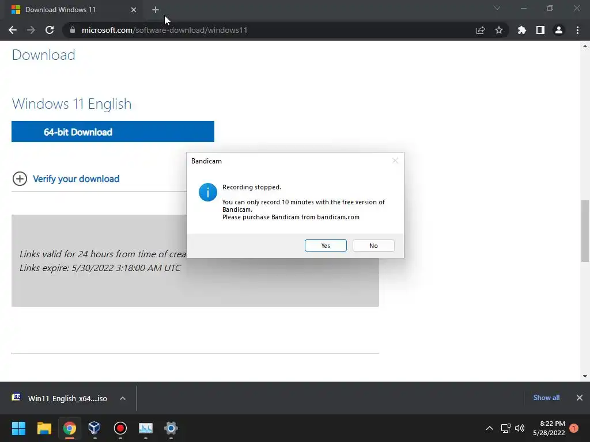Click the forward navigation arrow
Viewport: 590px width, 442px height.
click(x=31, y=30)
